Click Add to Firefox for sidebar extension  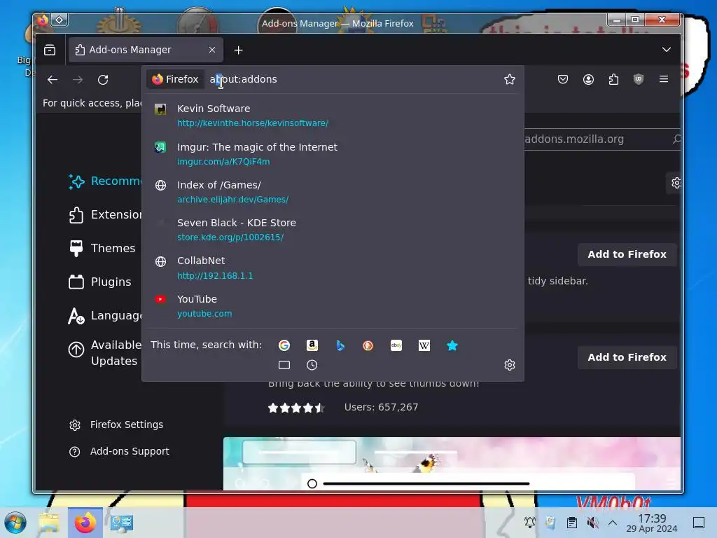(627, 254)
